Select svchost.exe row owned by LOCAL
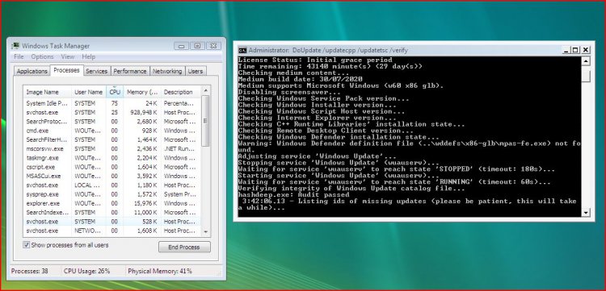606x291 pixels. (112, 185)
